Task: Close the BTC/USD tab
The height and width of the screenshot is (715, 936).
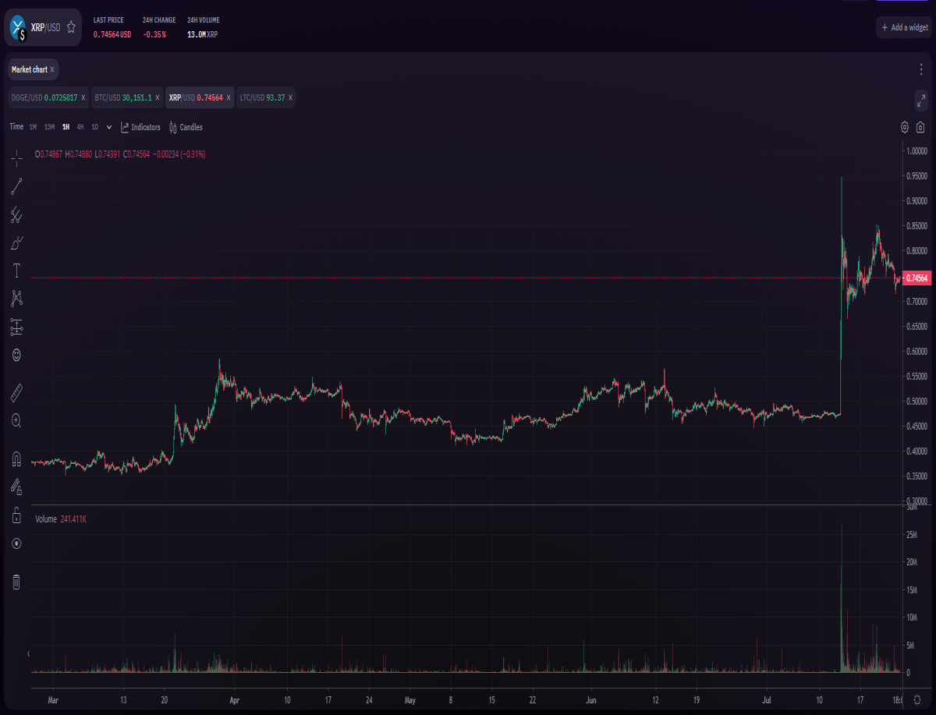Action: [158, 97]
